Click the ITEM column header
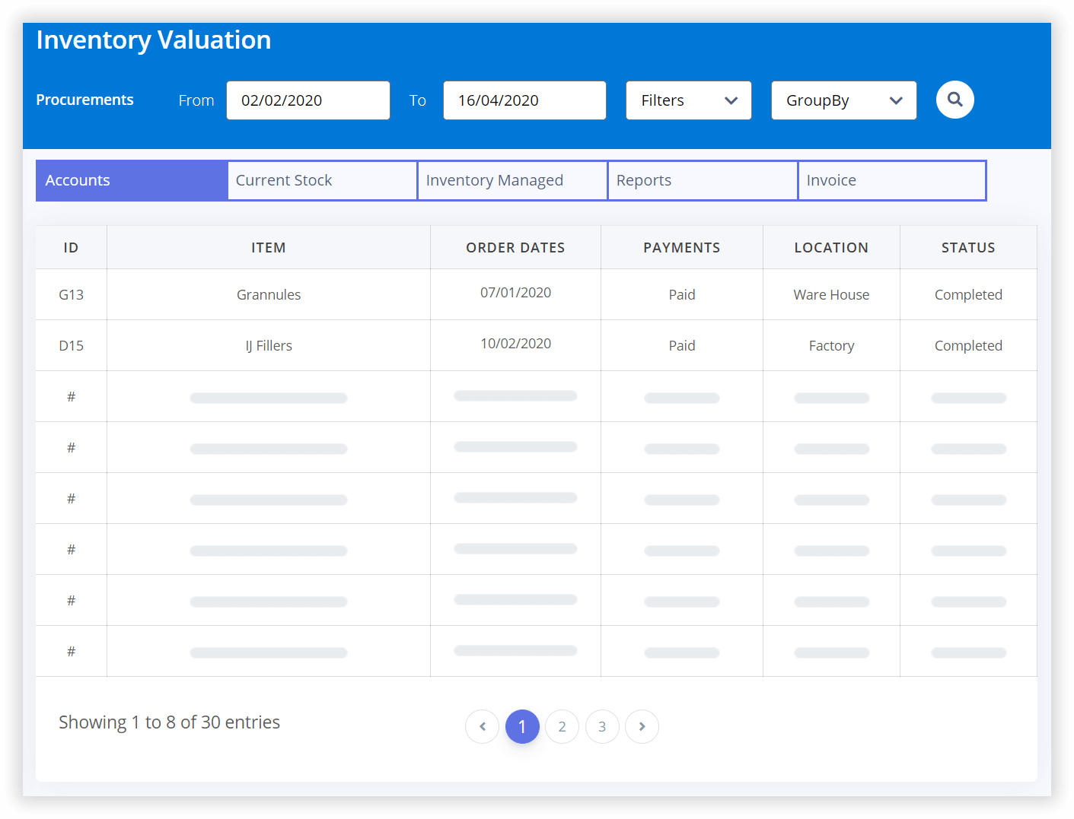 click(269, 247)
